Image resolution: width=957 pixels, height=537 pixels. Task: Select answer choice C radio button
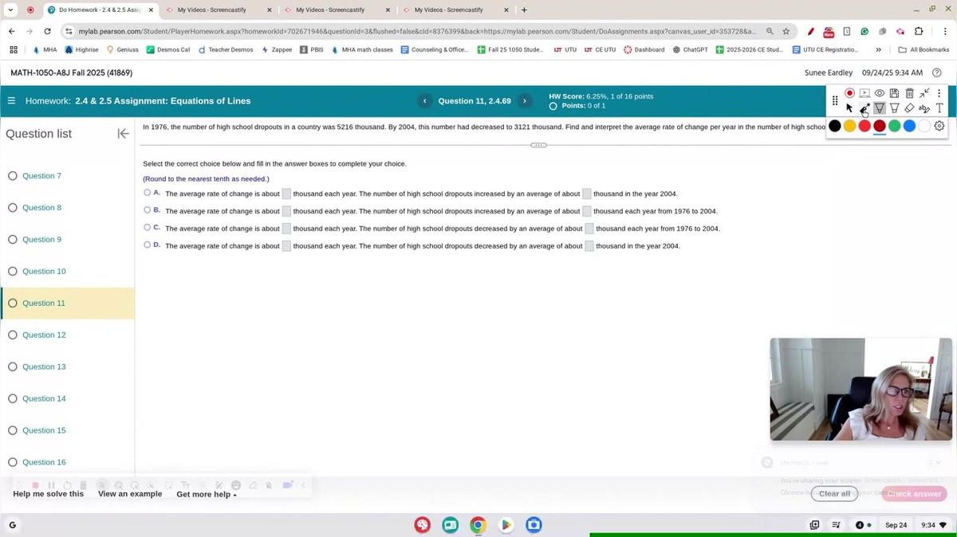point(147,227)
